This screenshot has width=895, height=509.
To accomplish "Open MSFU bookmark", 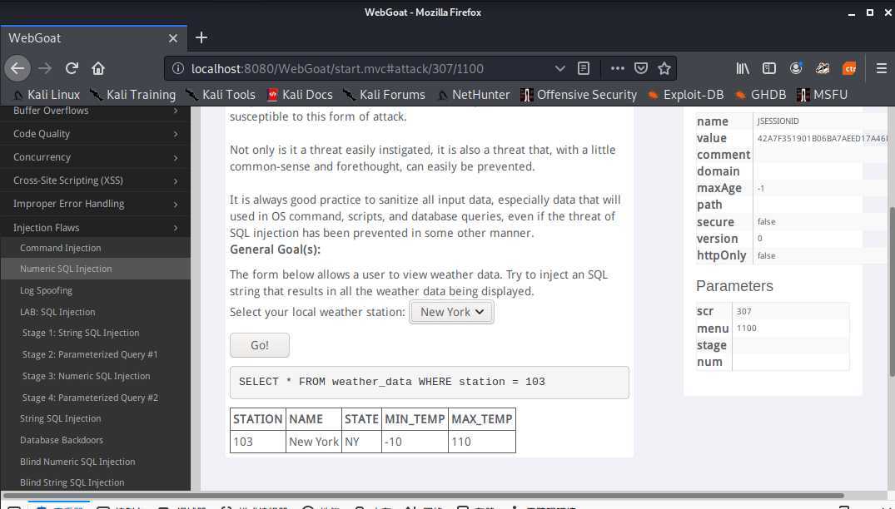I will [x=823, y=95].
